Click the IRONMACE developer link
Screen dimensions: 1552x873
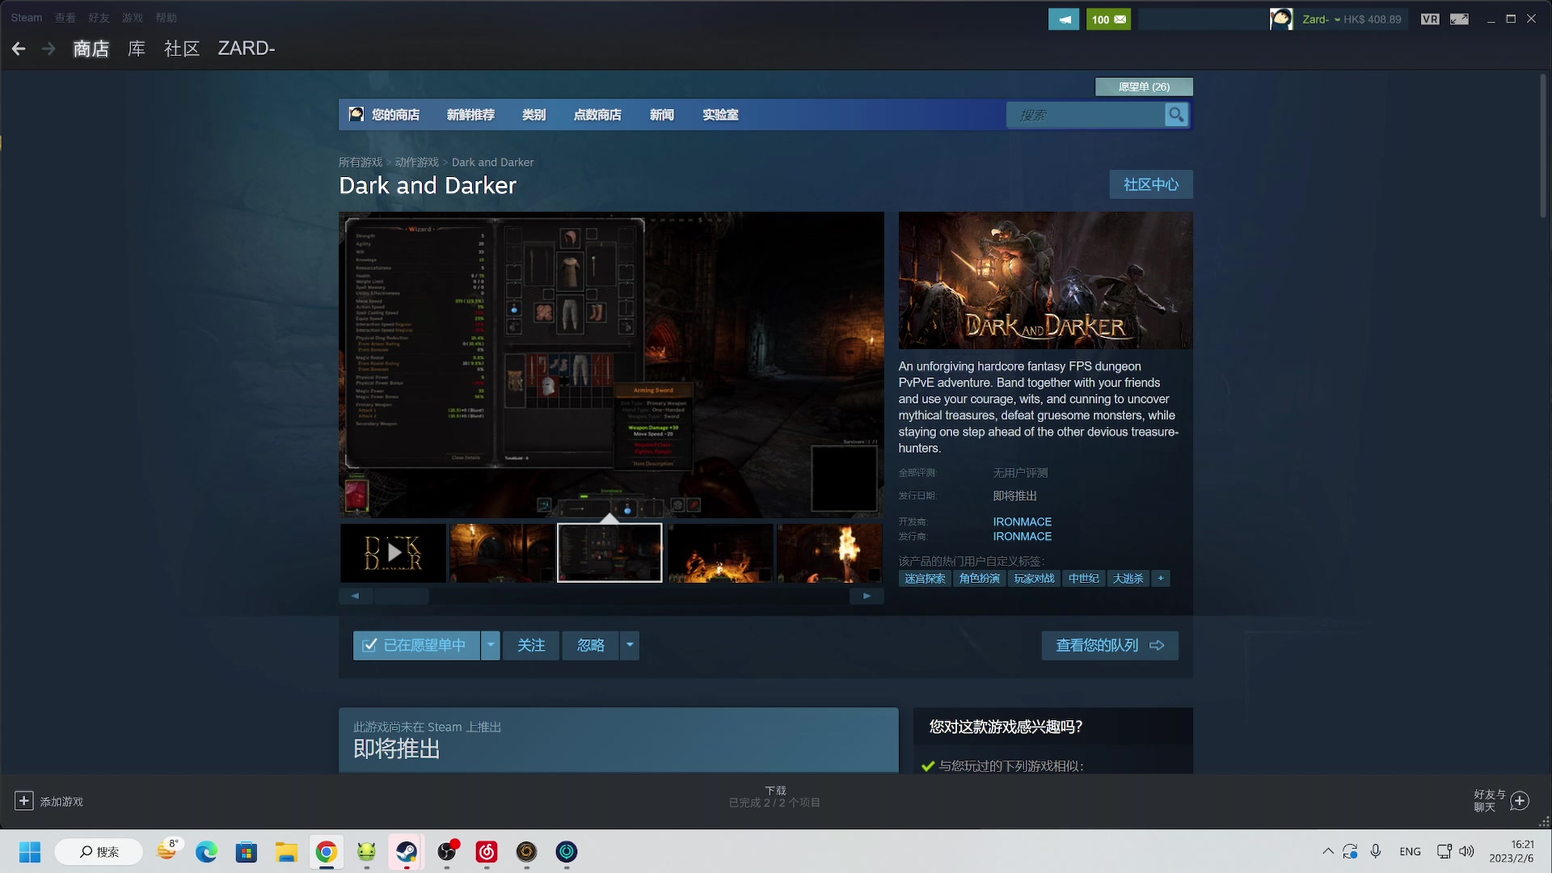1022,522
